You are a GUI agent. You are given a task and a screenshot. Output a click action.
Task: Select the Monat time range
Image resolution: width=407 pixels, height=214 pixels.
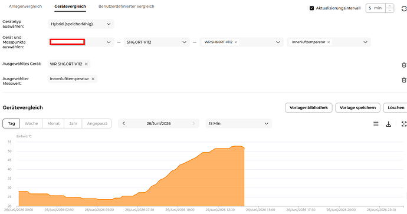54,123
